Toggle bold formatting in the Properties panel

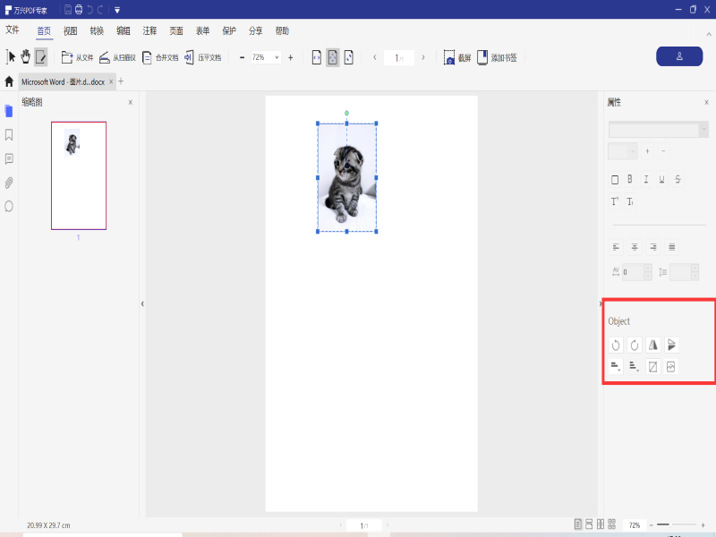pyautogui.click(x=629, y=179)
